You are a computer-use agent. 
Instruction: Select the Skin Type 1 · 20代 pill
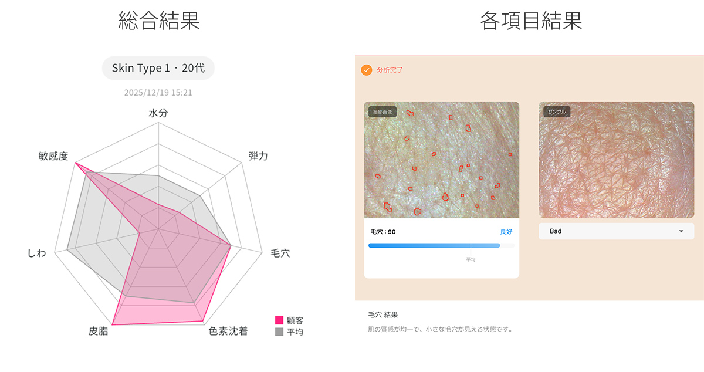(158, 68)
